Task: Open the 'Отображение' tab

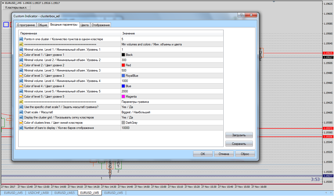Action: pos(100,25)
